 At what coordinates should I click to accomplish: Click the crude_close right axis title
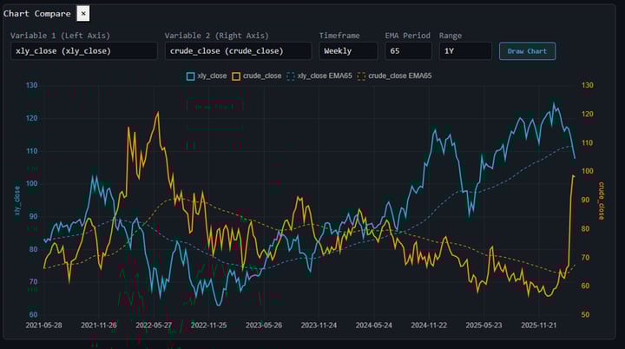601,201
